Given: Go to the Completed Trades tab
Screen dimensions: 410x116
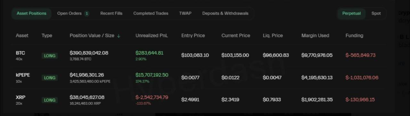Looking at the screenshot, I should 151,13.
